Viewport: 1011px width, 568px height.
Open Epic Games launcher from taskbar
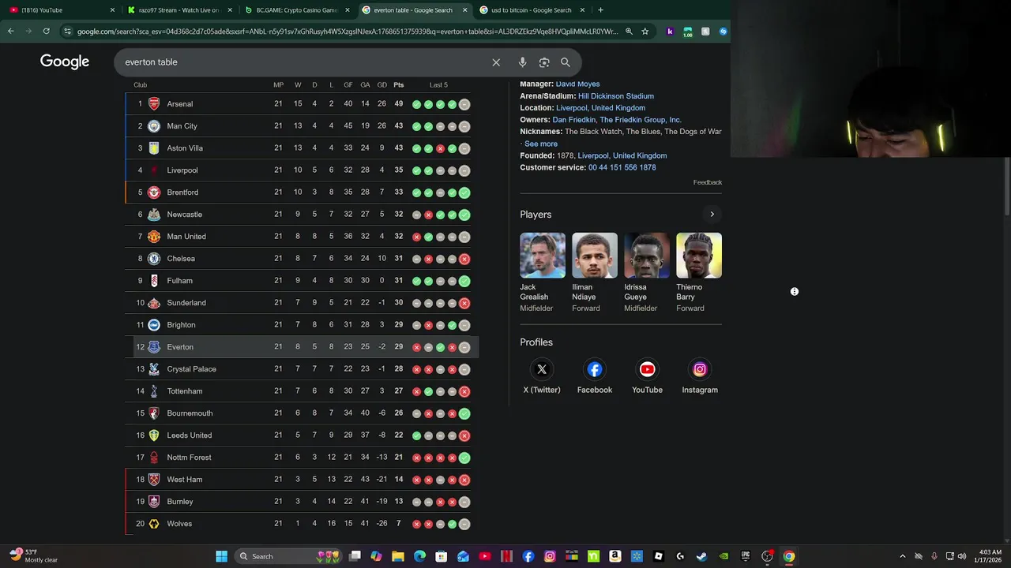tap(745, 556)
